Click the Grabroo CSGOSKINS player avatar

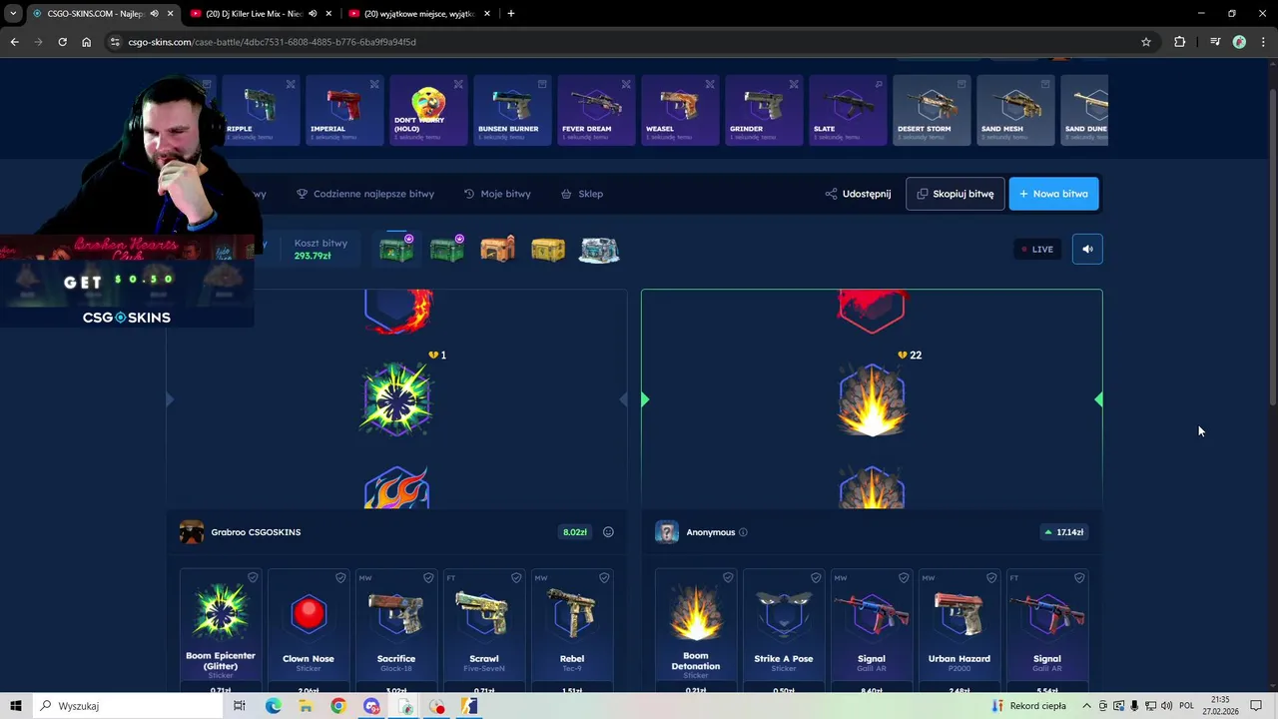coord(191,532)
